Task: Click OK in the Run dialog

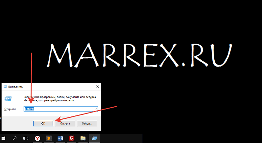Action: 43,124
